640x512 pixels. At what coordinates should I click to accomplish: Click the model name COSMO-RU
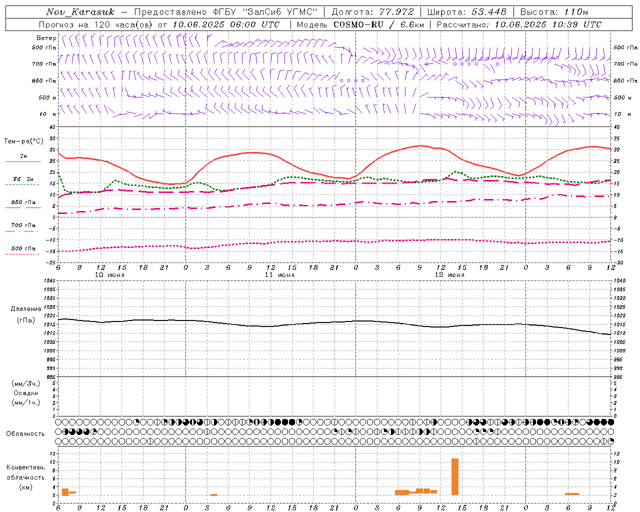point(358,24)
